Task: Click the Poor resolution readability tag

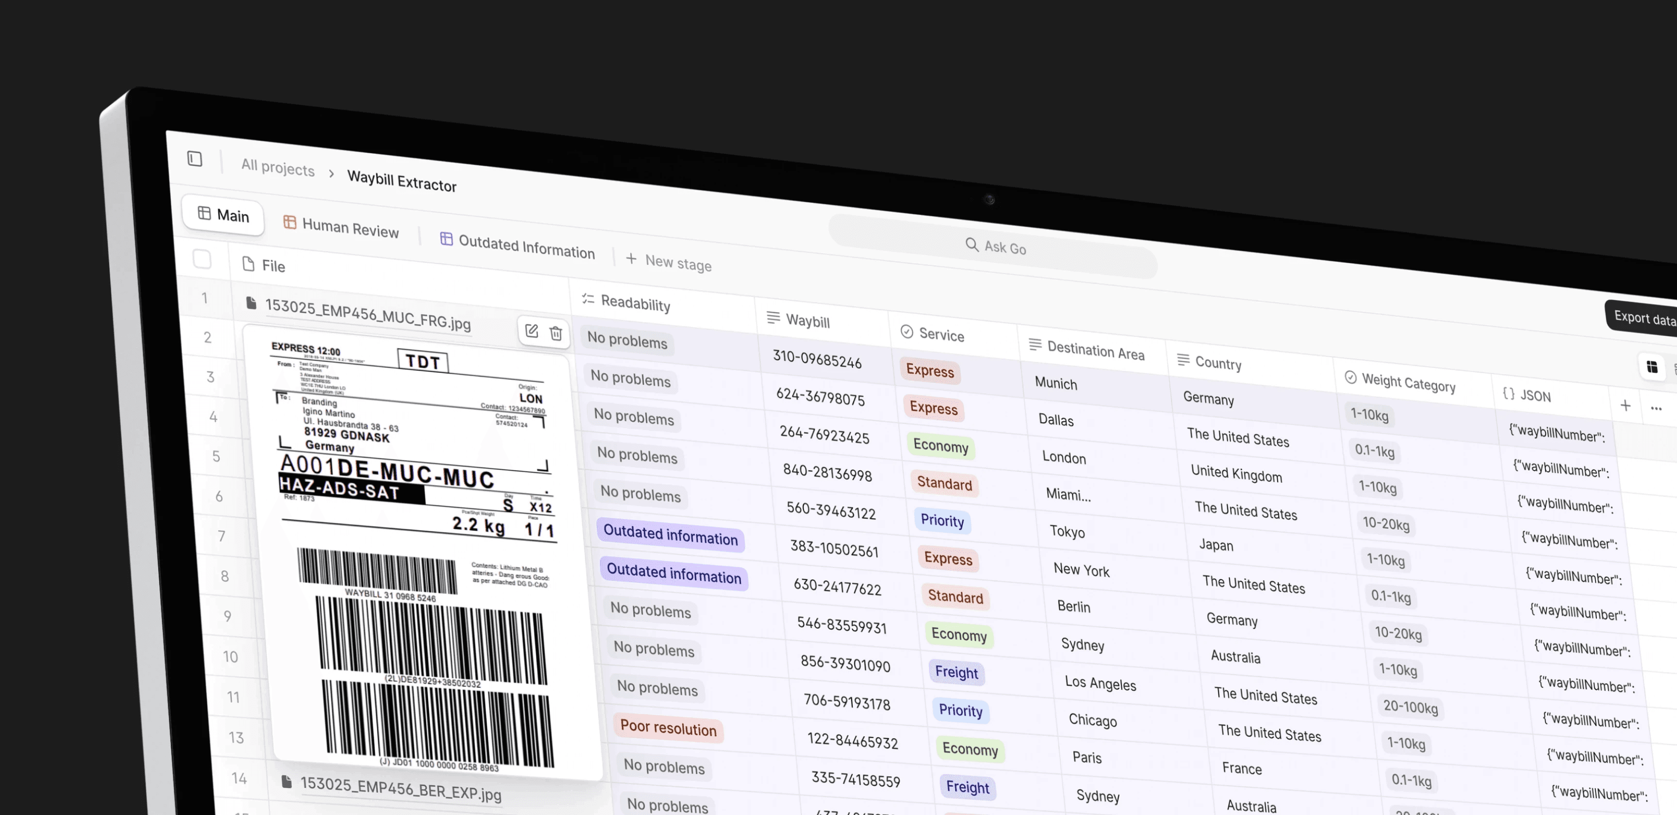Action: coord(668,728)
